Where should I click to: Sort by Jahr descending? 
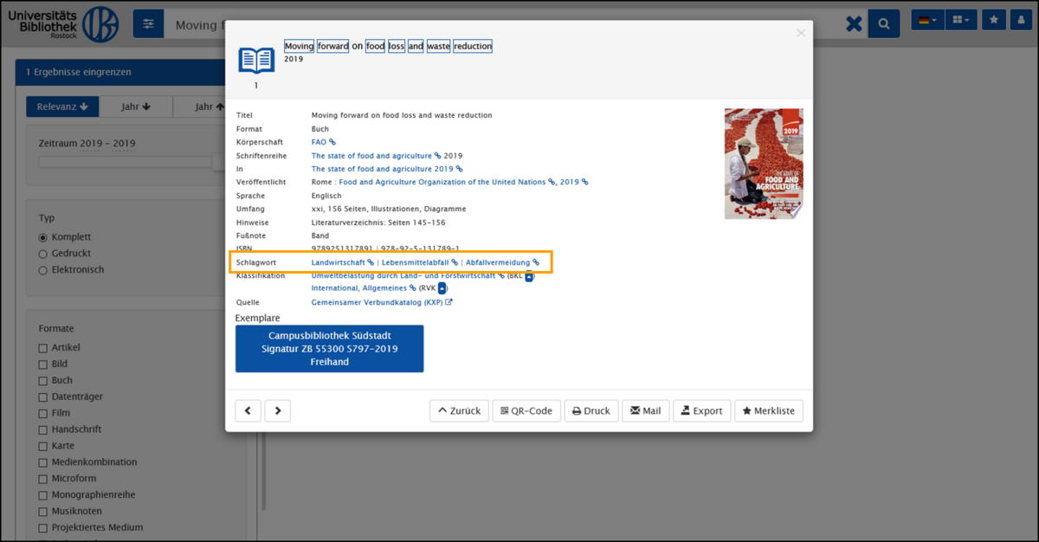[x=136, y=106]
